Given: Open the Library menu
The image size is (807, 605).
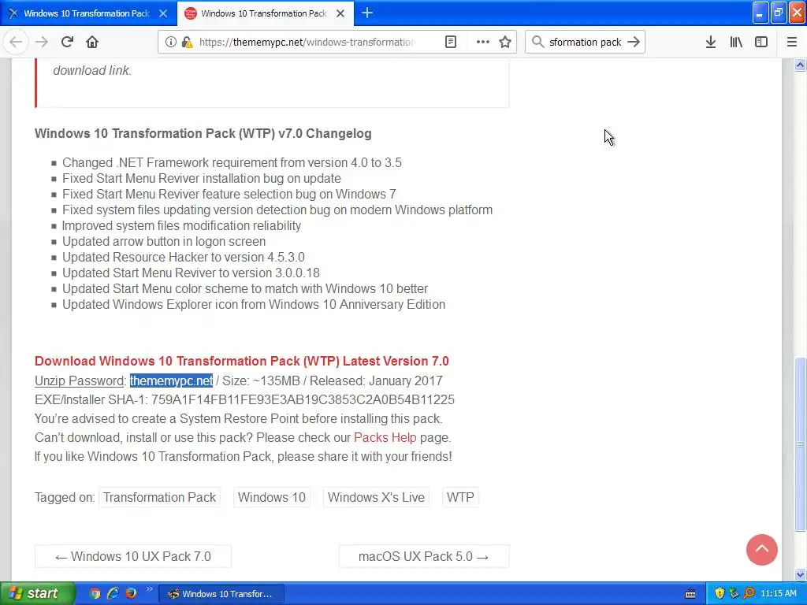Looking at the screenshot, I should (x=736, y=43).
